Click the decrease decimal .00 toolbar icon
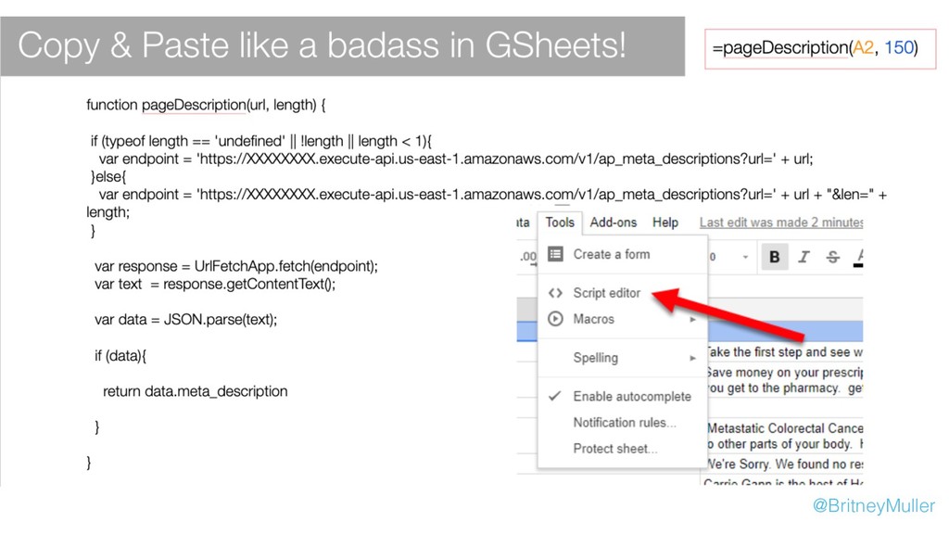 (527, 257)
